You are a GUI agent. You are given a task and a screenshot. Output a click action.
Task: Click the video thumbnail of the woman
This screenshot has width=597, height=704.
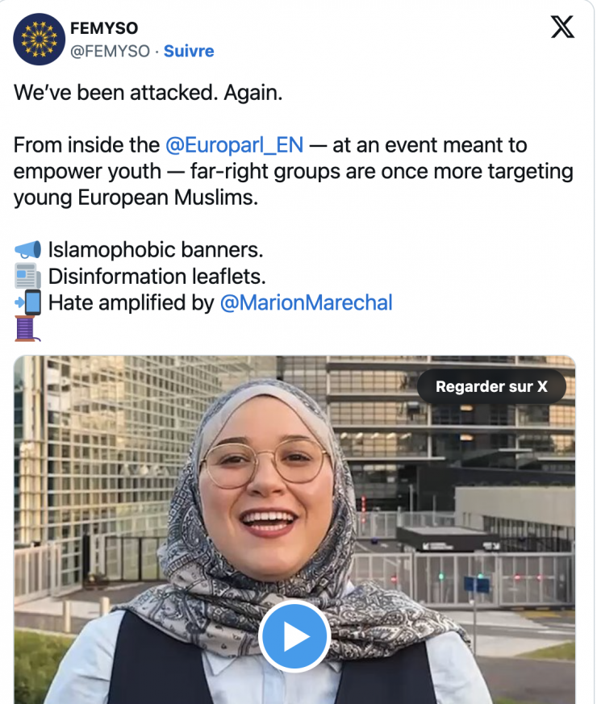[x=294, y=530]
